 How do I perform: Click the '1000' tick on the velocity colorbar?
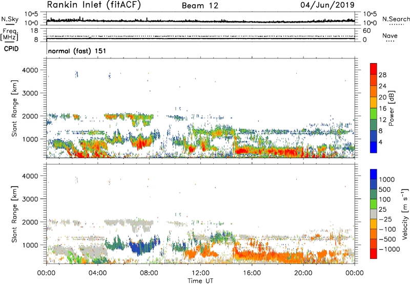pyautogui.click(x=387, y=179)
